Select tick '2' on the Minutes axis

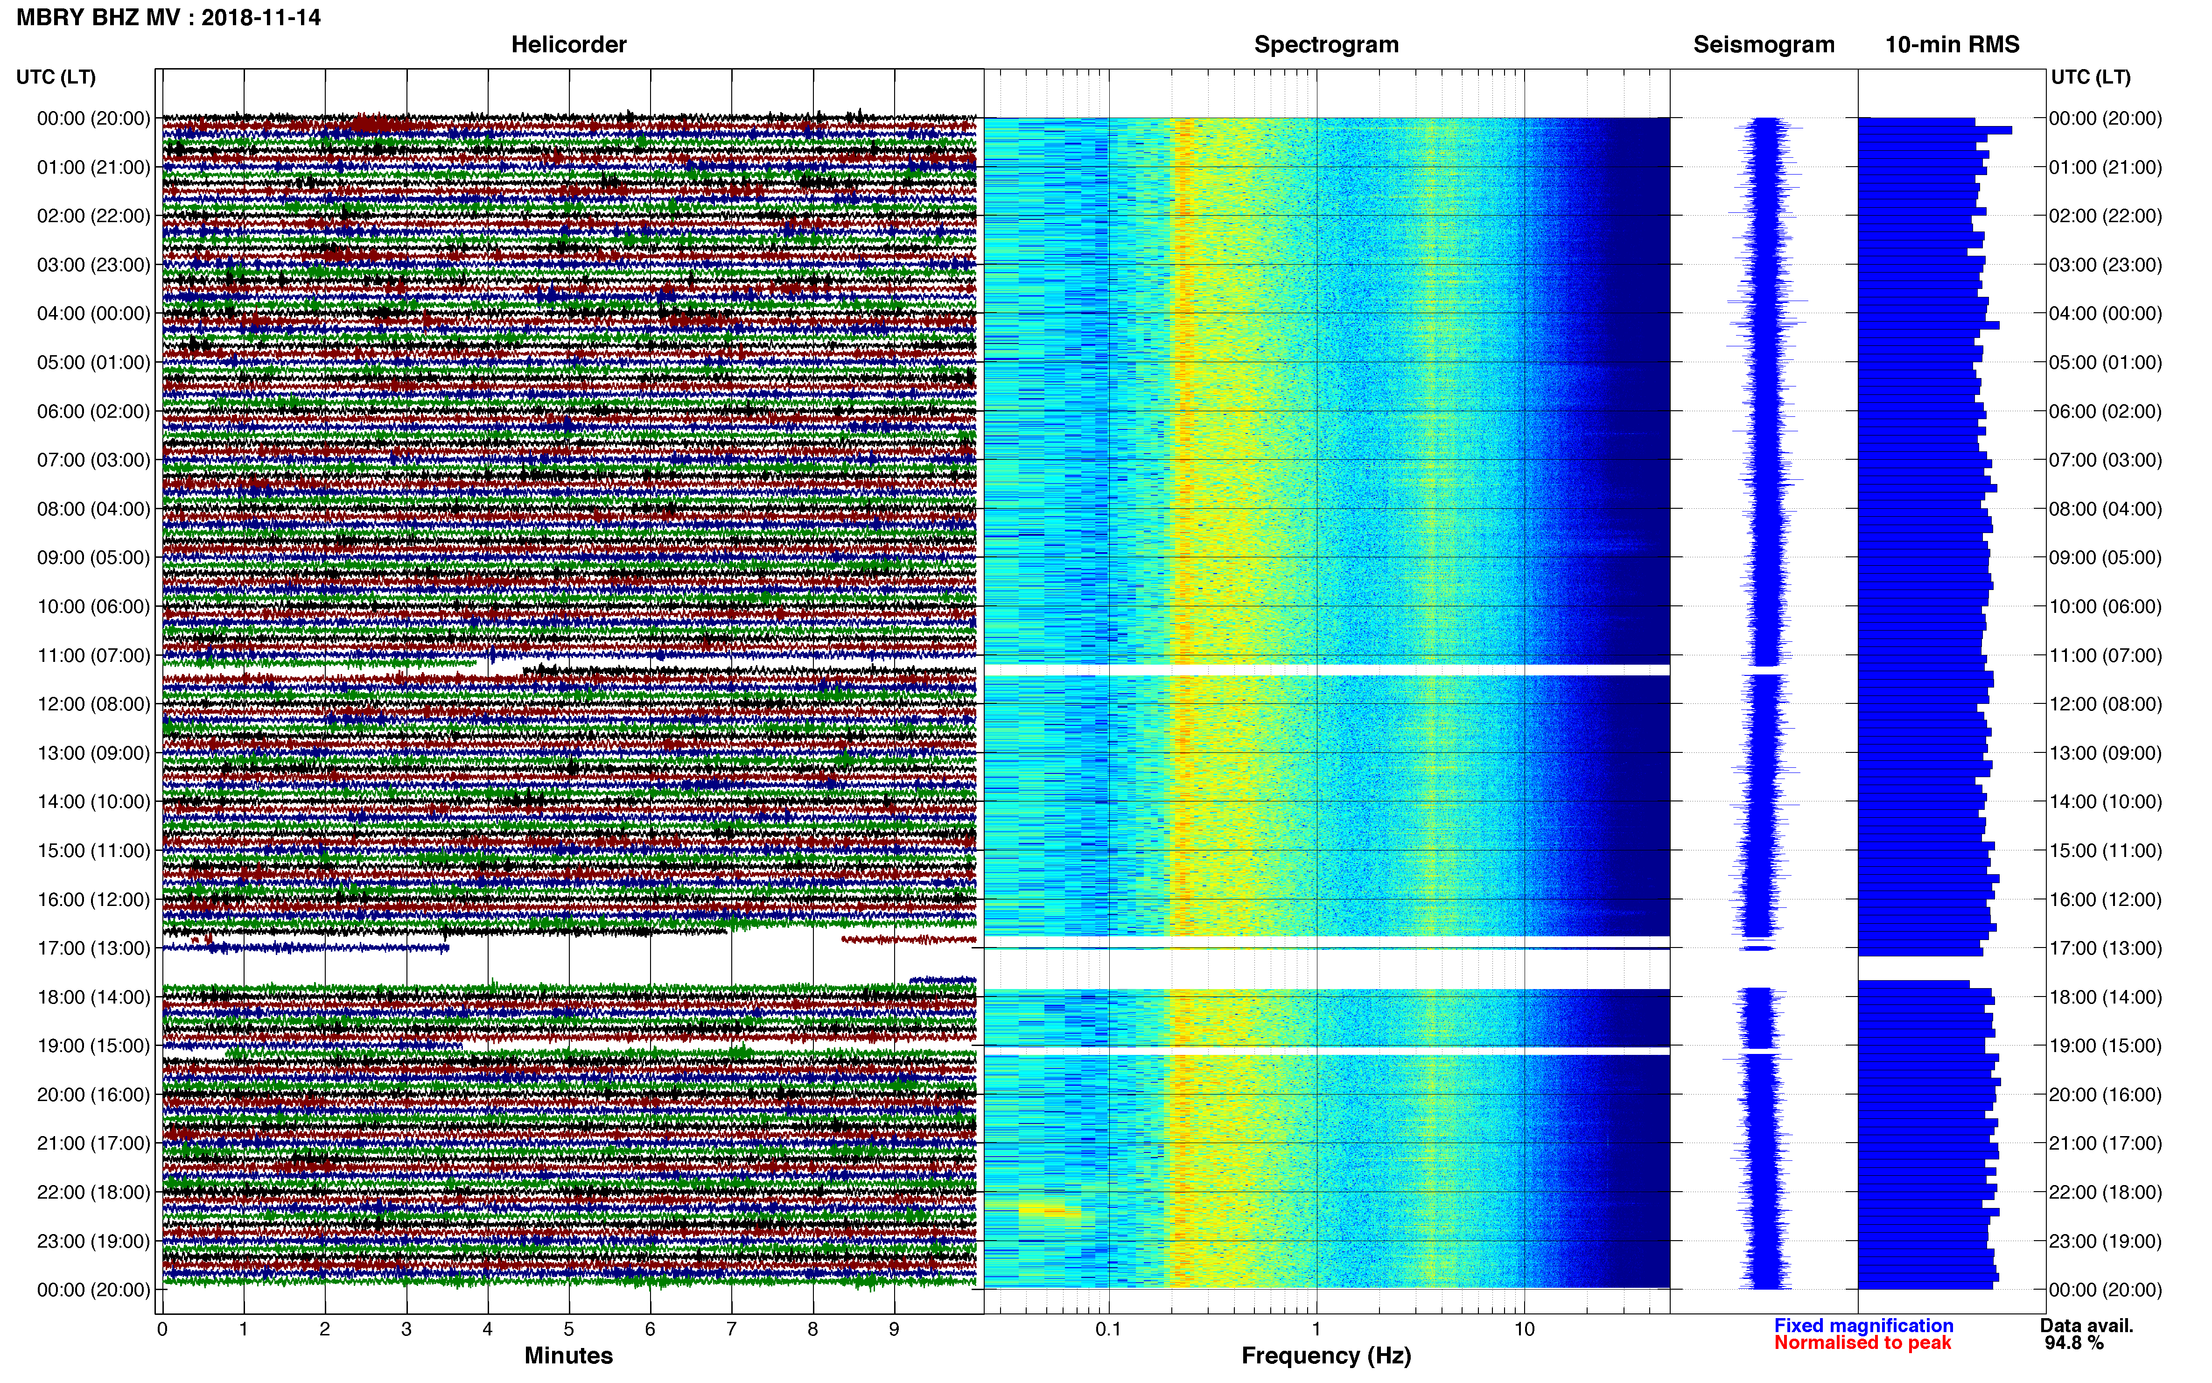tap(325, 1329)
